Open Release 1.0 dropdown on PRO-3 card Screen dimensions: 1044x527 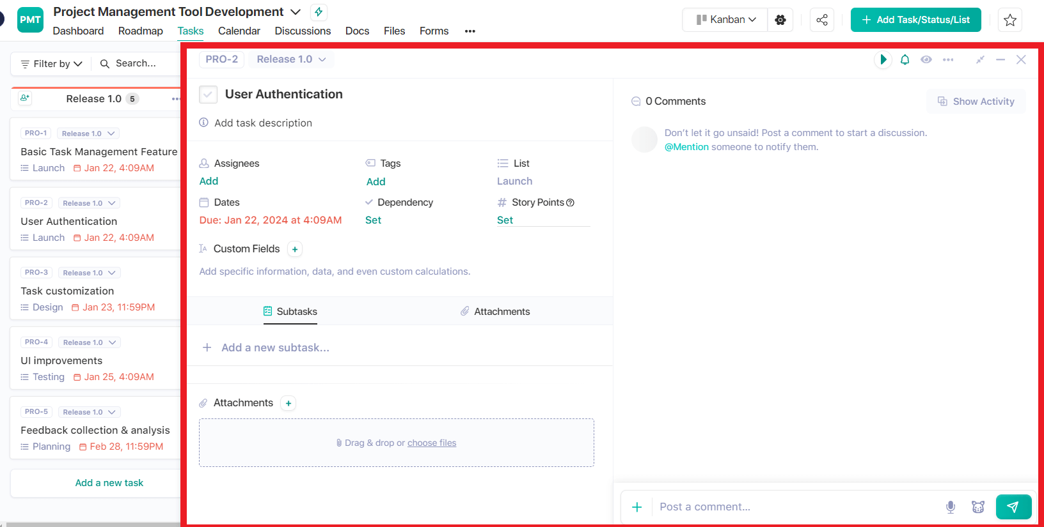click(x=90, y=273)
